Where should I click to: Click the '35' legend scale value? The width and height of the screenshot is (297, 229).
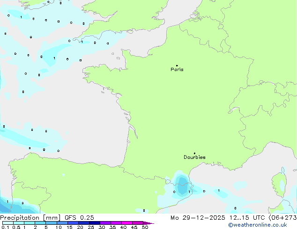pos(112,227)
